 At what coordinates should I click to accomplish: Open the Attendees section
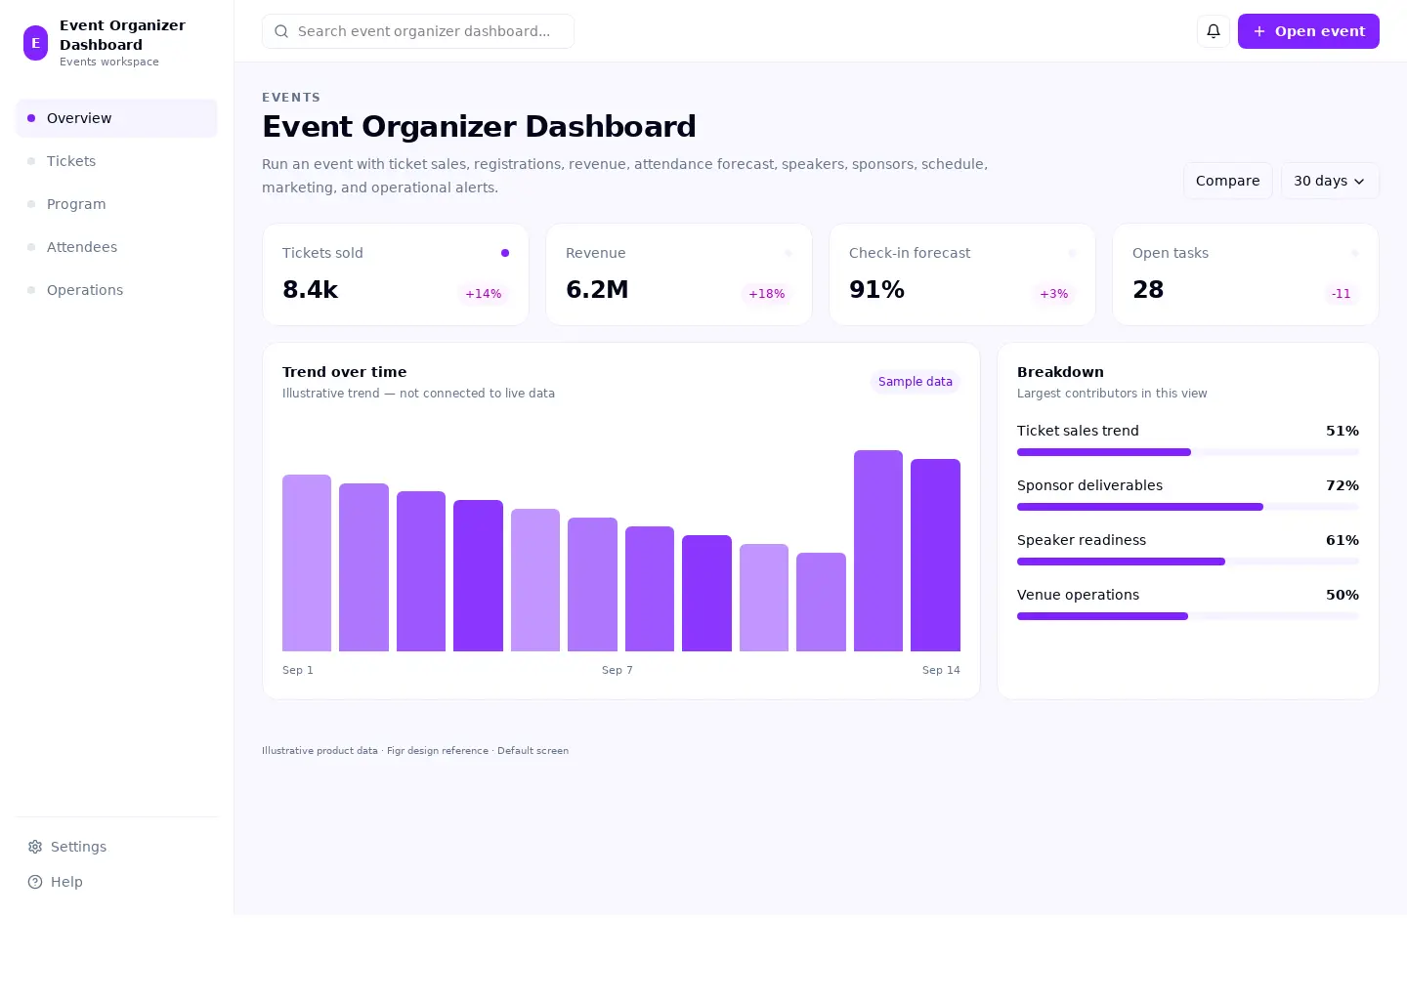pyautogui.click(x=116, y=247)
